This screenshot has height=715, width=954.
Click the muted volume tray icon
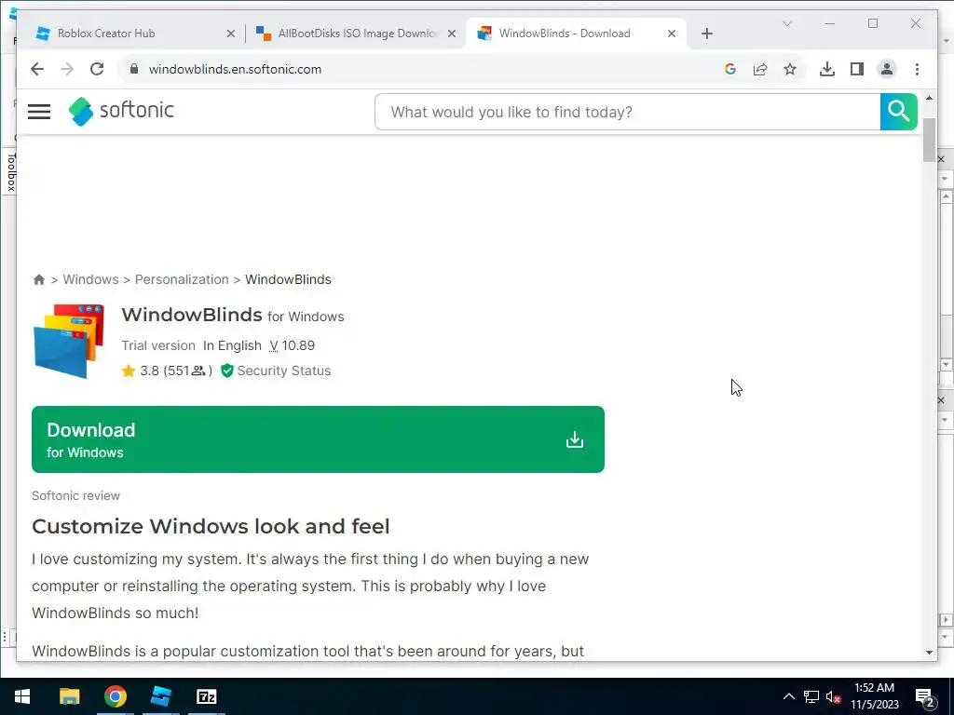pyautogui.click(x=833, y=696)
